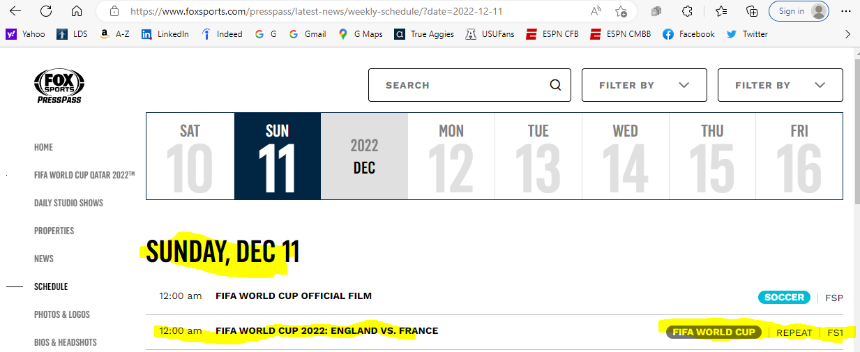Open Read aloud in address bar

tap(596, 11)
